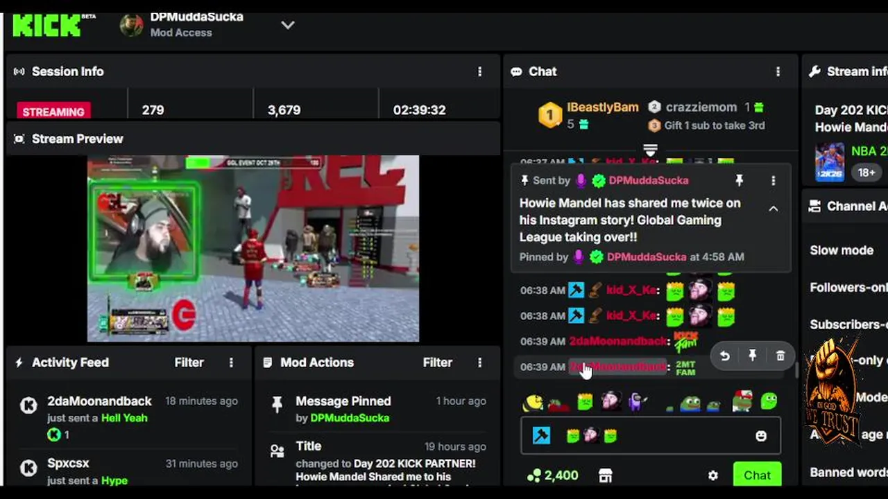Click the Title change icon in Mod Actions
Screen dimensions: 888x499
(x=277, y=451)
